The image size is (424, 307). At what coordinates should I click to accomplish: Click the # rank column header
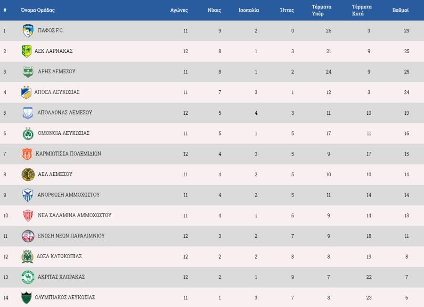5,10
